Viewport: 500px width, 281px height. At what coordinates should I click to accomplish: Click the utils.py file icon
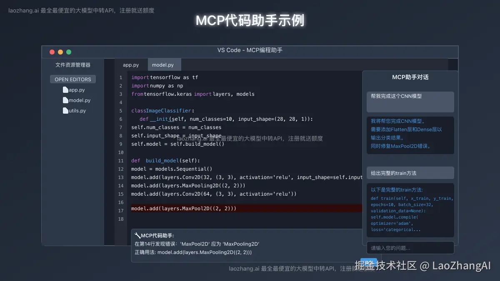click(x=65, y=110)
